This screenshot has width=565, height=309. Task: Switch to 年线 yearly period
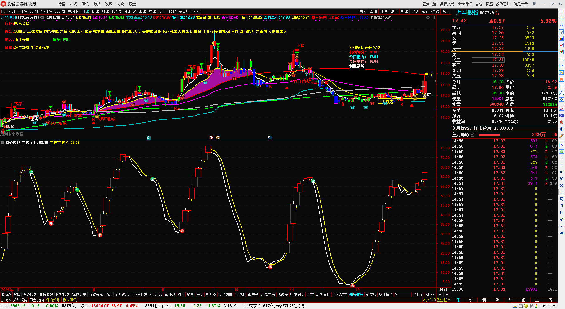click(152, 11)
